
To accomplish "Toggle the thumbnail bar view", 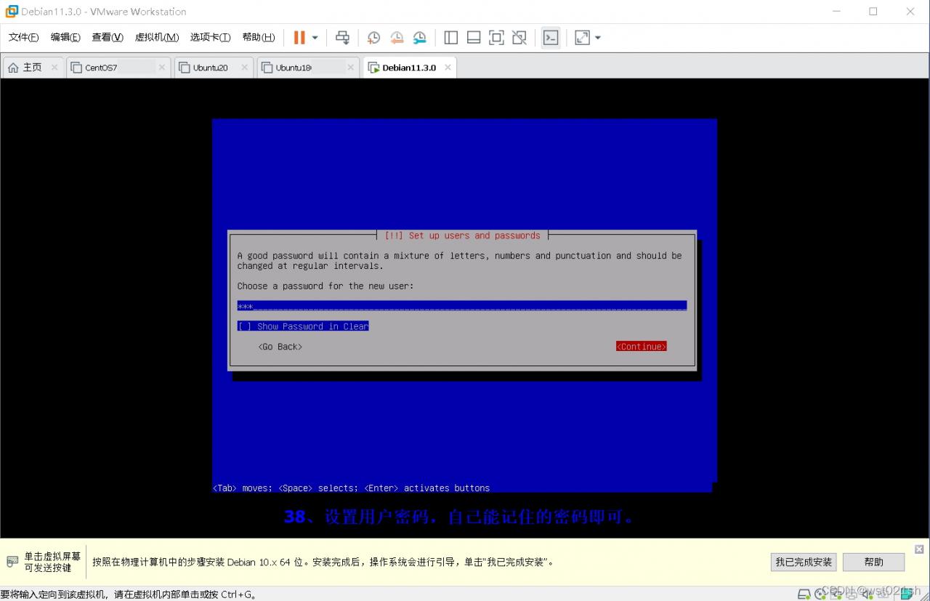I will [x=474, y=38].
